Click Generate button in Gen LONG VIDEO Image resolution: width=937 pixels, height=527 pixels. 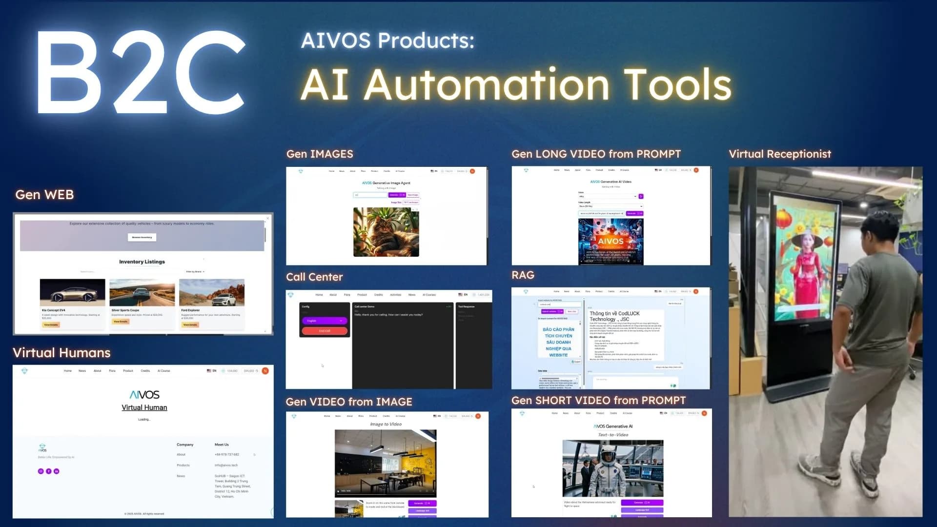click(x=634, y=213)
